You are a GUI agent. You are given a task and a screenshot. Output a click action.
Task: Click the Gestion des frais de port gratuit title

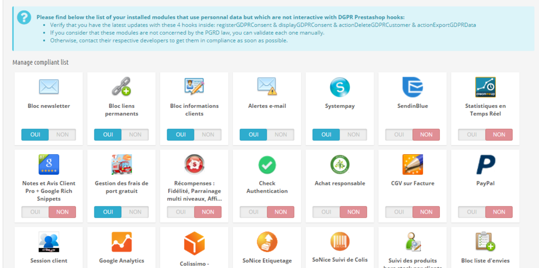(x=122, y=187)
